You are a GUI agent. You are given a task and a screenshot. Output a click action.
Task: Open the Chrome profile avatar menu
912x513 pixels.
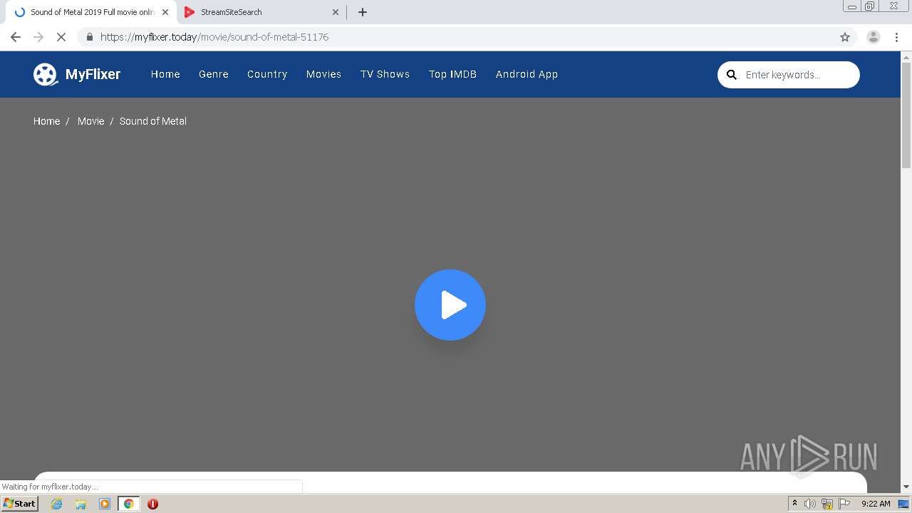click(x=873, y=37)
